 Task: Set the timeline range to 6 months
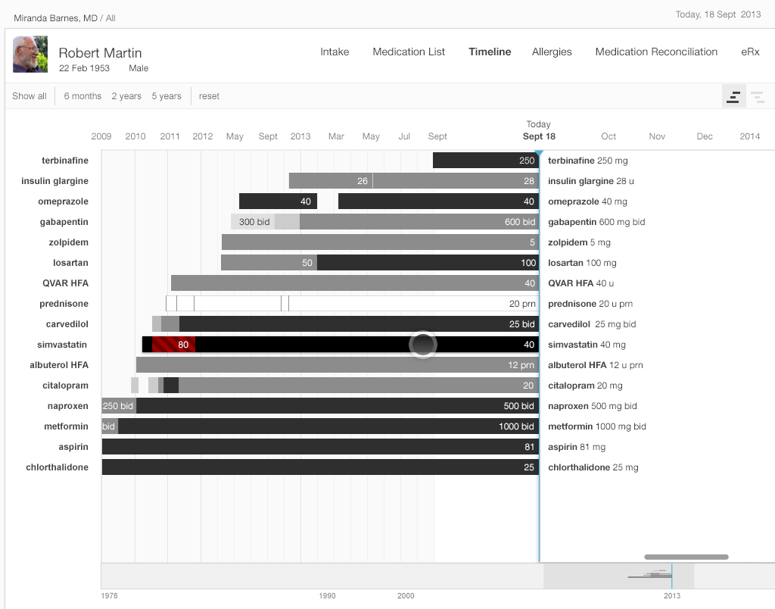82,96
